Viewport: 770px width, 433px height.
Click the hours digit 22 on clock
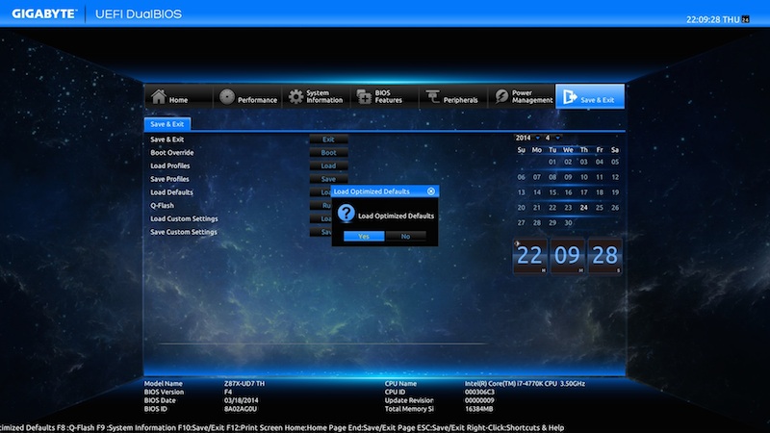coord(530,256)
